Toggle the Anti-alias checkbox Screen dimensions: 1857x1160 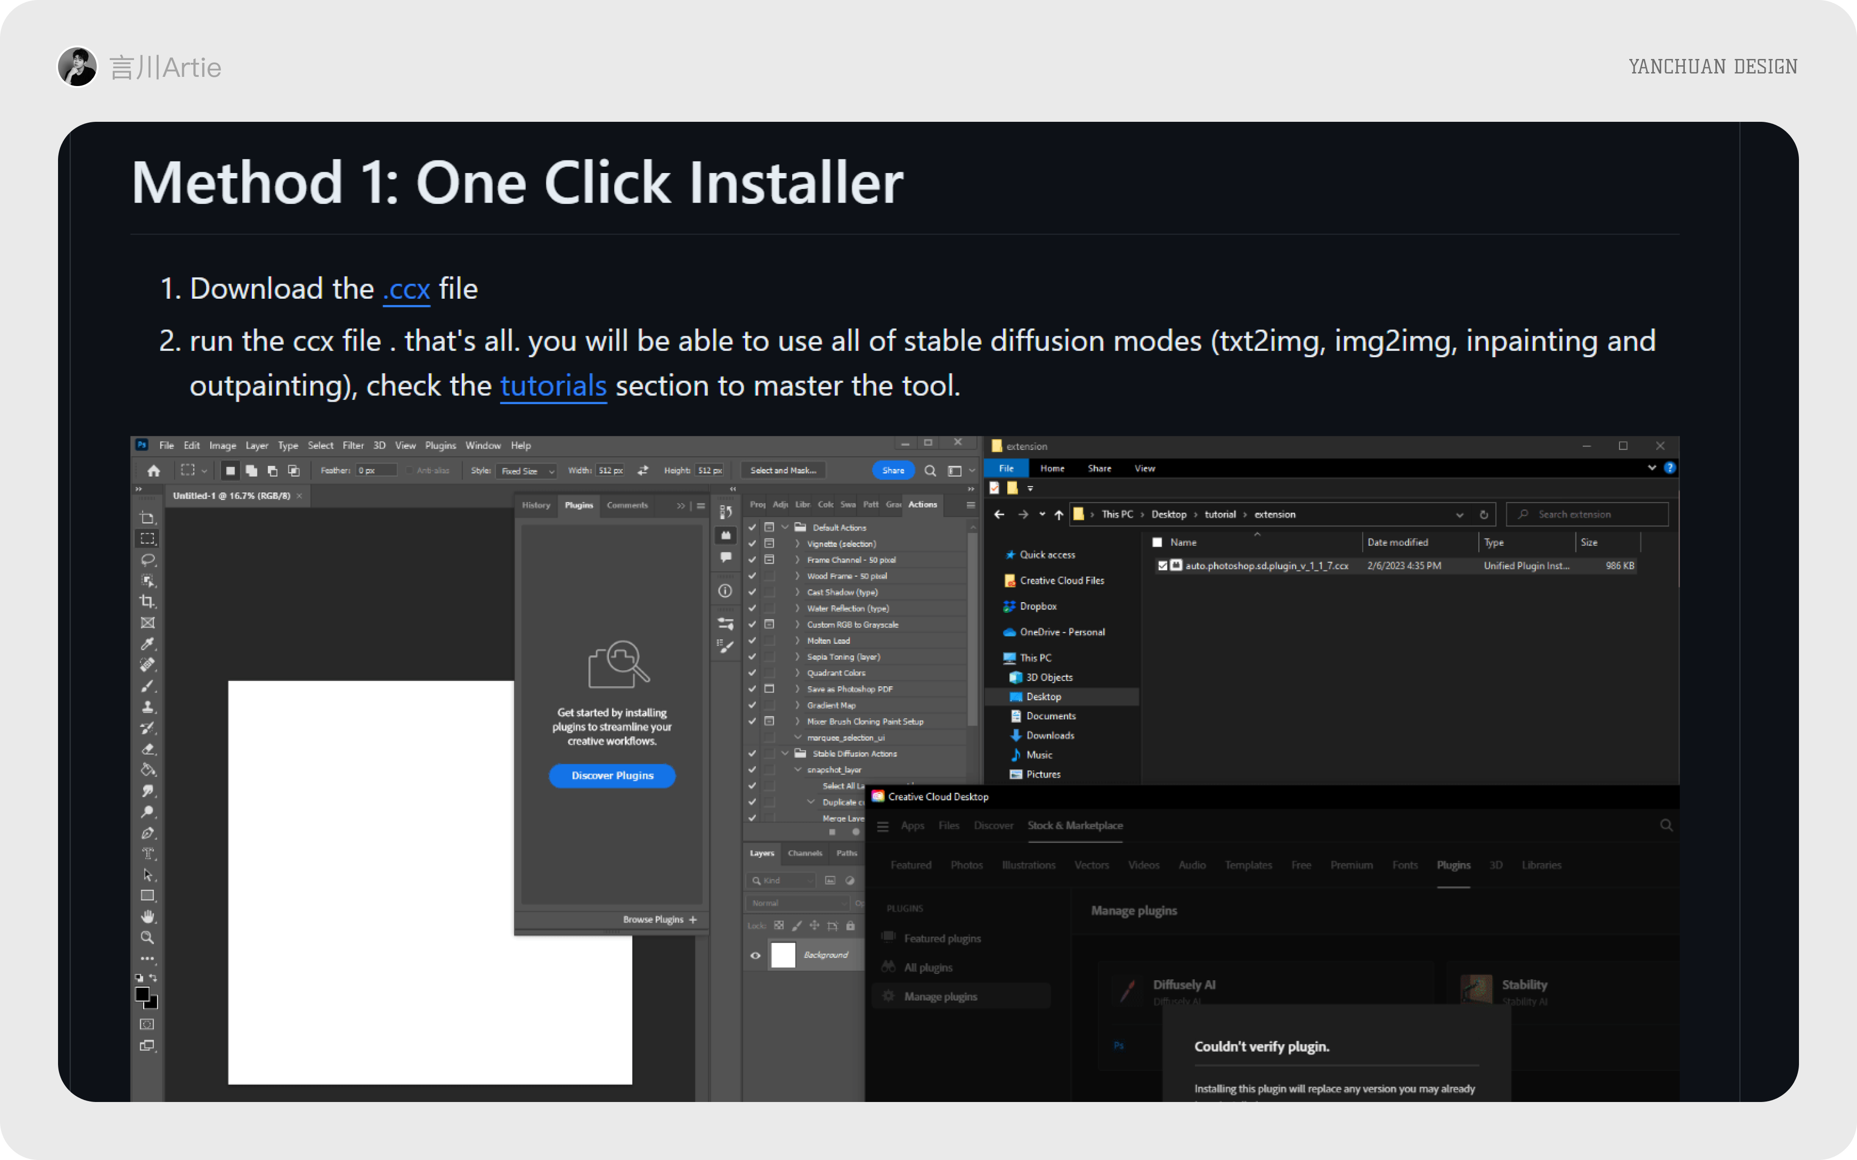click(410, 470)
